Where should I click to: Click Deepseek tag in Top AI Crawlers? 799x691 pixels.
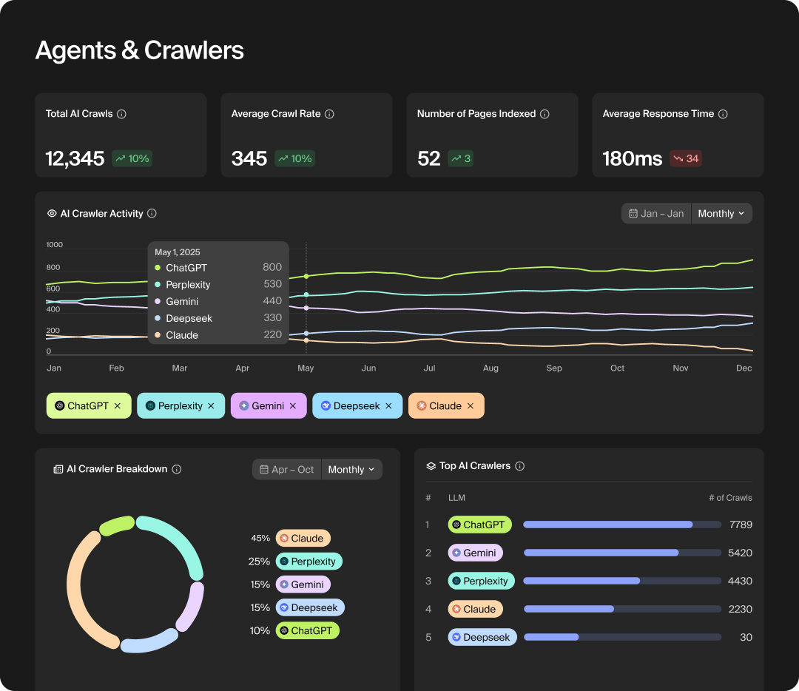point(482,638)
